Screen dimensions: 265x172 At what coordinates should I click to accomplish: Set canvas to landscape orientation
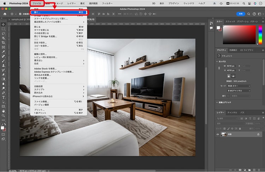coord(233,76)
